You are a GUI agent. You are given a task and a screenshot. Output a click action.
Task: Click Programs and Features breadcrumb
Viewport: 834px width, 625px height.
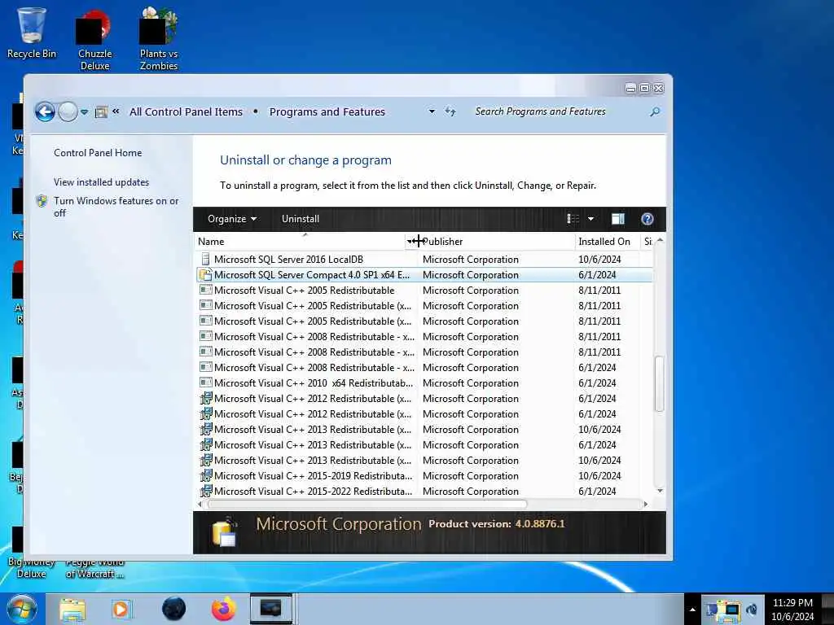(x=327, y=111)
